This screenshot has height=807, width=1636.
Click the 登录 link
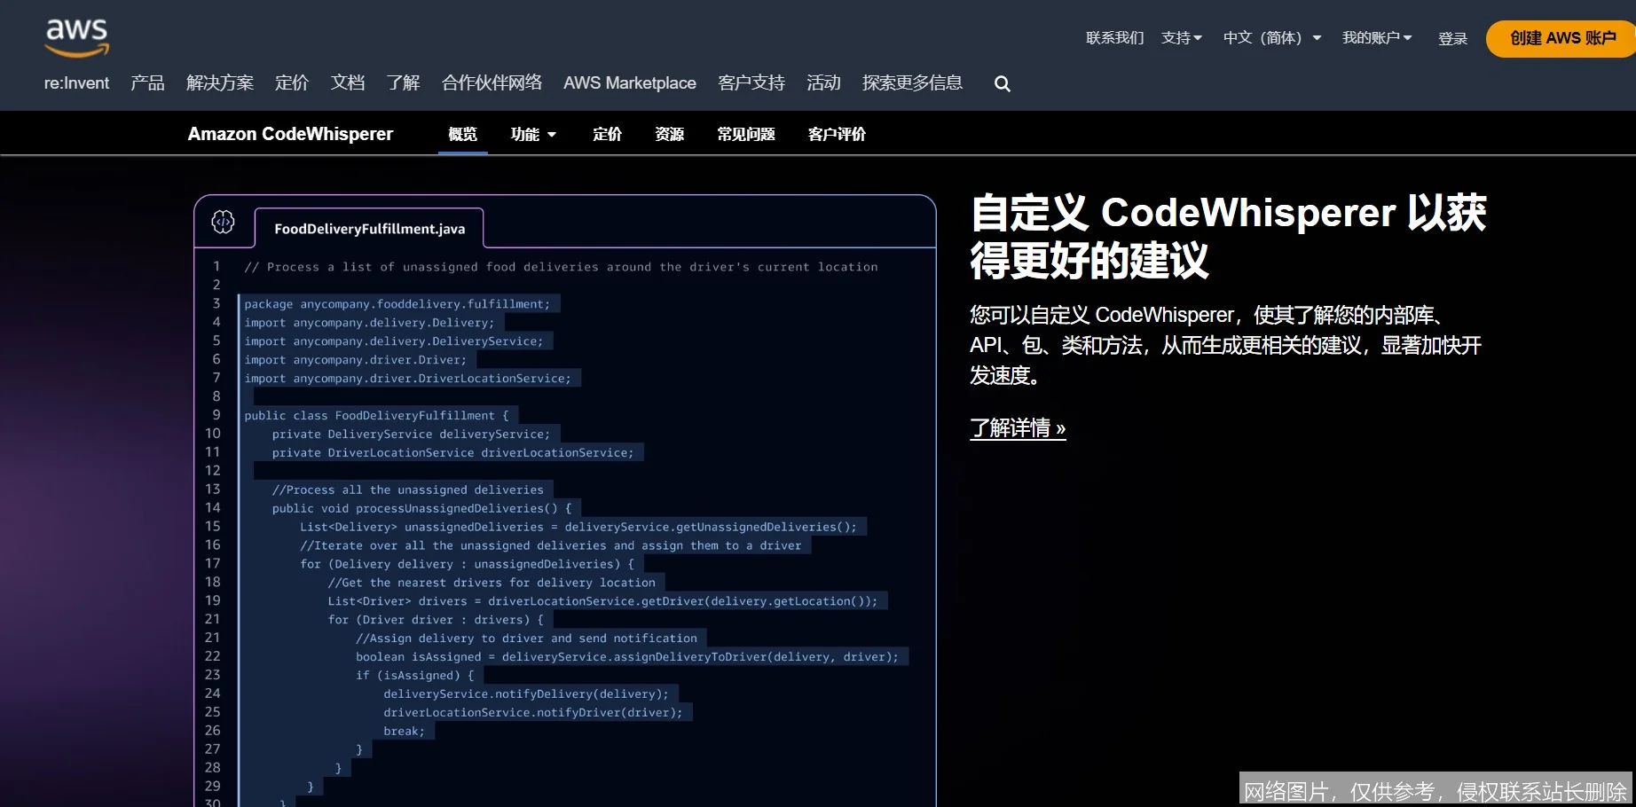tap(1452, 39)
